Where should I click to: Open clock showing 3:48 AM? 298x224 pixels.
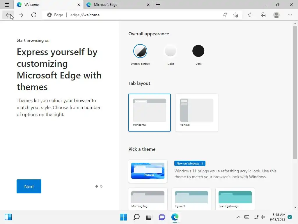click(277, 217)
